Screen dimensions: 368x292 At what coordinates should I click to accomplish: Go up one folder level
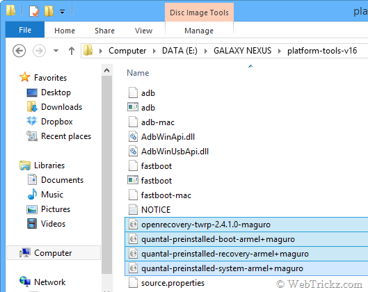pos(72,51)
